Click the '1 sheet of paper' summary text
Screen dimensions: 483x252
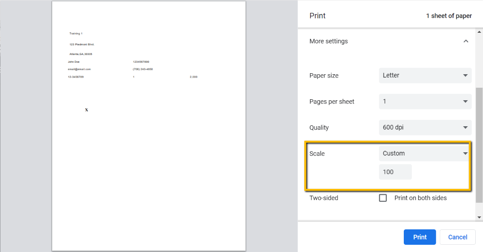coord(449,16)
